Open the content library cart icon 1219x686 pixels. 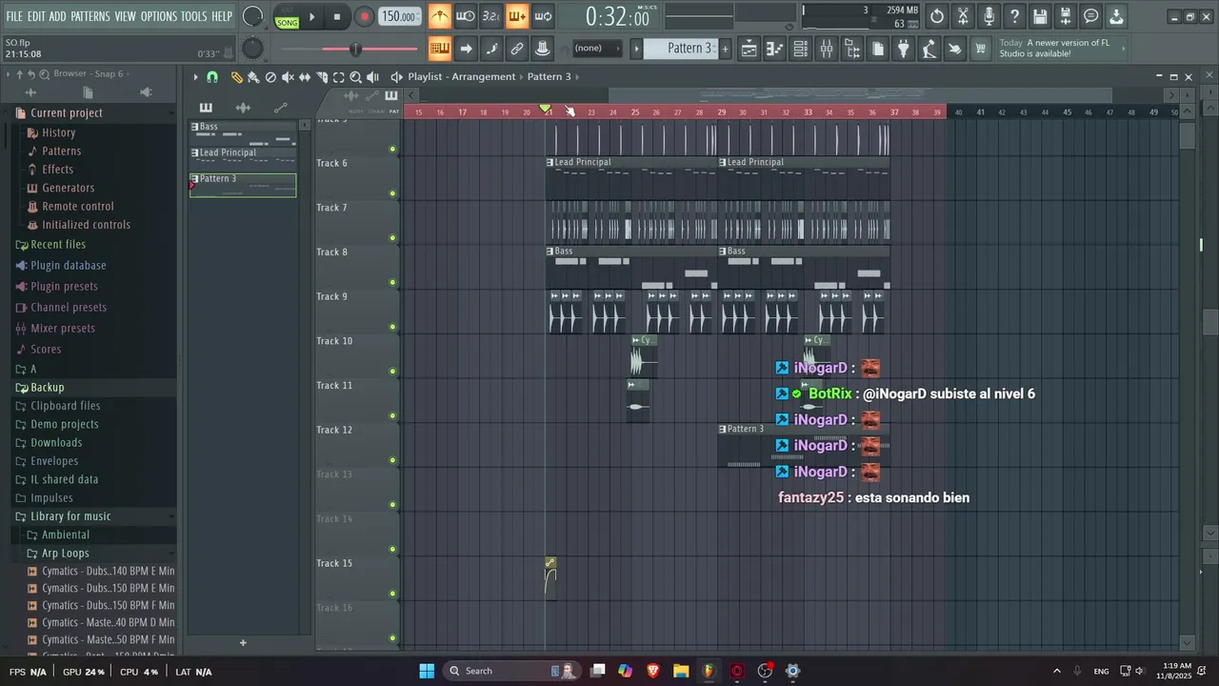[x=980, y=49]
